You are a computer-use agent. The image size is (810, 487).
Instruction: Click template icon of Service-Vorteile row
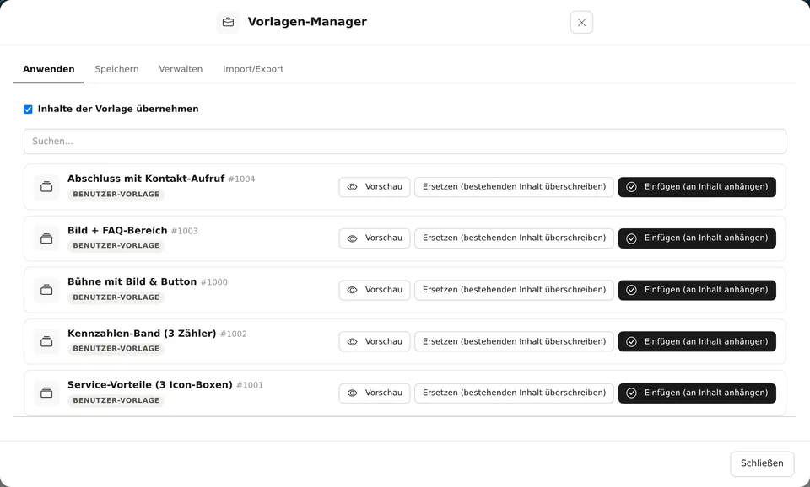[46, 393]
